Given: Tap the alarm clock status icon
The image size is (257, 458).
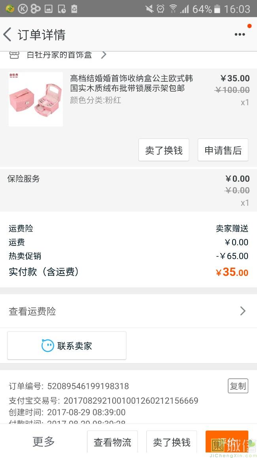Looking at the screenshot, I should point(161,9).
